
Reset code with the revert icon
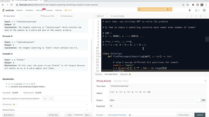coord(196,16)
